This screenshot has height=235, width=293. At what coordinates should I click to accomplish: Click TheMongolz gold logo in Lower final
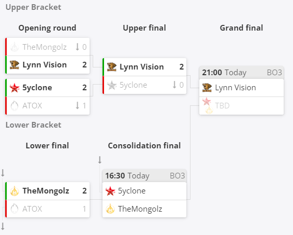pos(14,191)
